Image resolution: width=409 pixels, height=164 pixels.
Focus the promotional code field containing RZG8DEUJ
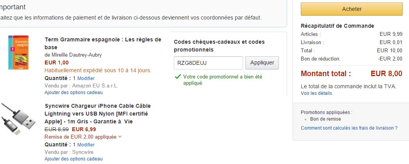209,63
